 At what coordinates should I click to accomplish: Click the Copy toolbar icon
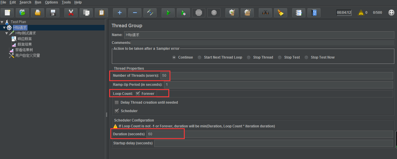tap(86, 13)
